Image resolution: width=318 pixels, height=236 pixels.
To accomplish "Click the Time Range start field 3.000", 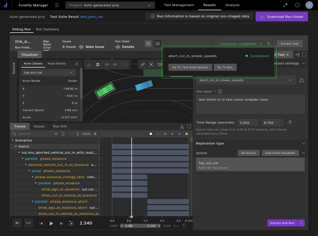I will point(248,123).
